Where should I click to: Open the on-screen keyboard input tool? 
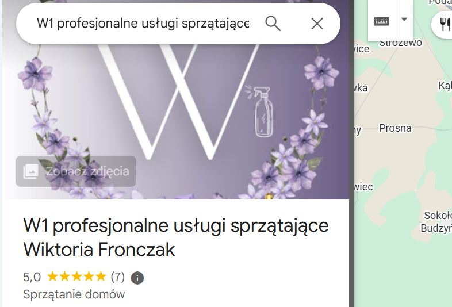click(x=382, y=21)
